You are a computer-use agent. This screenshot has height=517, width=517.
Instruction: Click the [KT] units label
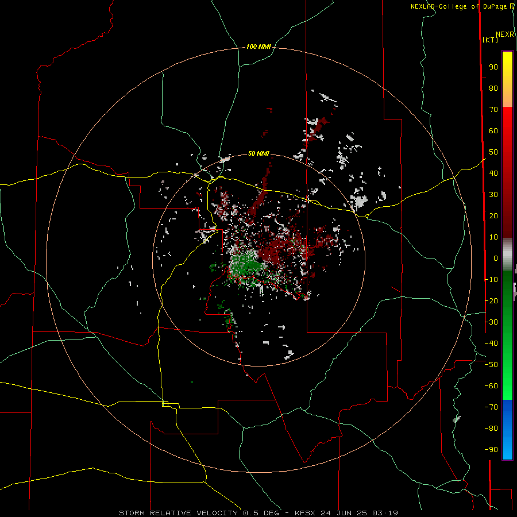coord(491,40)
